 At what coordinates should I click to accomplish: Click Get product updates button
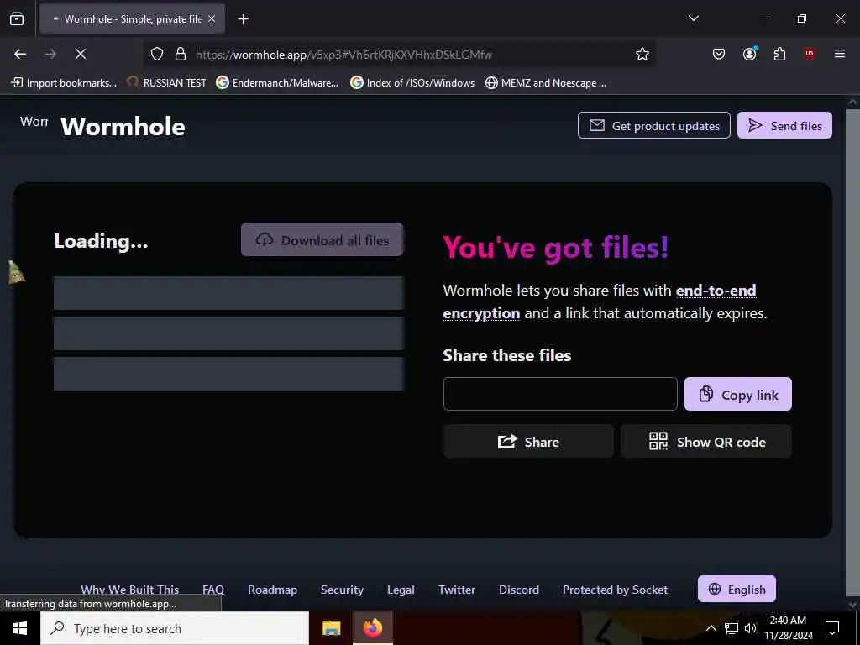pos(653,126)
